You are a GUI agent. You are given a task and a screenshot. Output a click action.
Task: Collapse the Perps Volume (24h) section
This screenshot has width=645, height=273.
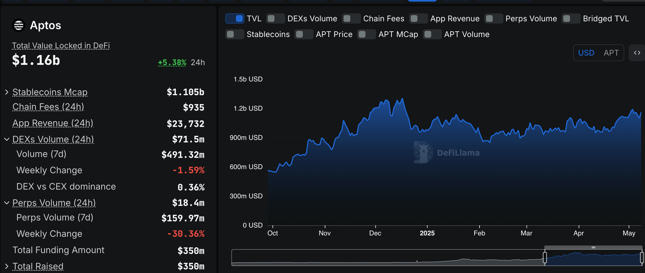click(7, 203)
